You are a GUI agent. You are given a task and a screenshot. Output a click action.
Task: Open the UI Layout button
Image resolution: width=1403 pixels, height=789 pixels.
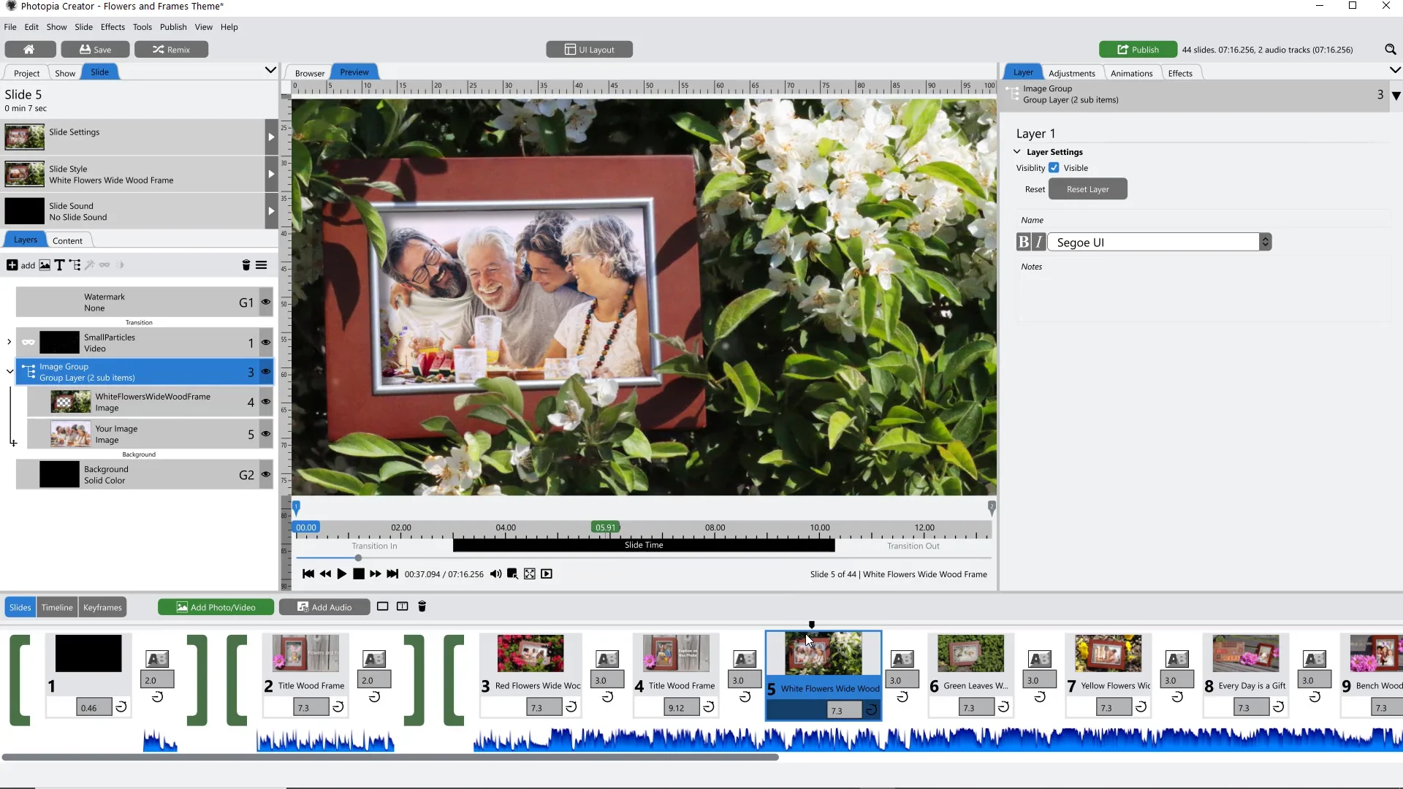(x=589, y=50)
